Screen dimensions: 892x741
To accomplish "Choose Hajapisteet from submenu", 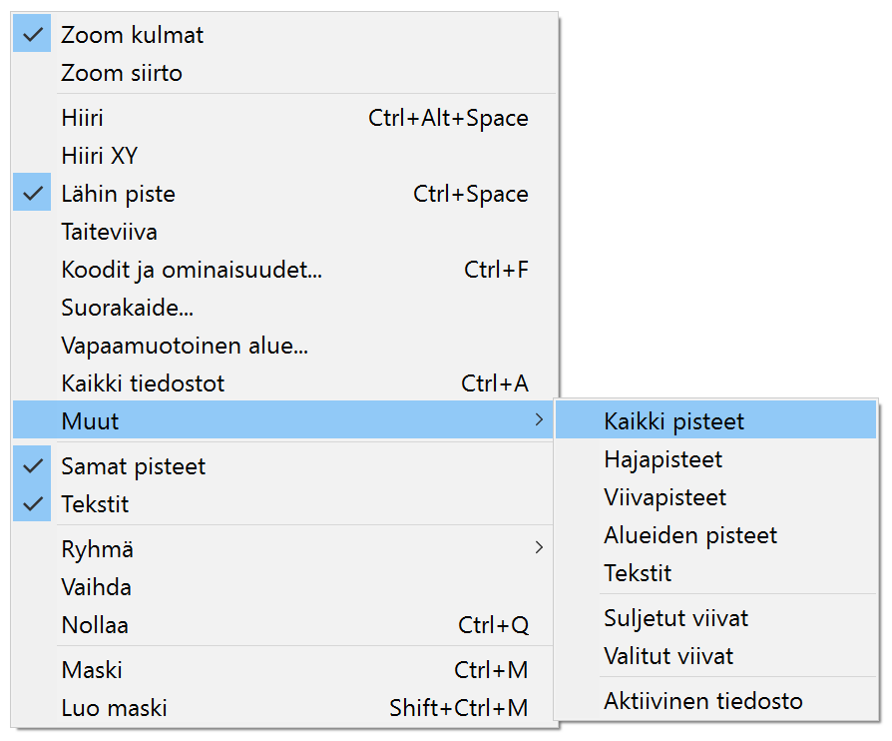I will [664, 459].
